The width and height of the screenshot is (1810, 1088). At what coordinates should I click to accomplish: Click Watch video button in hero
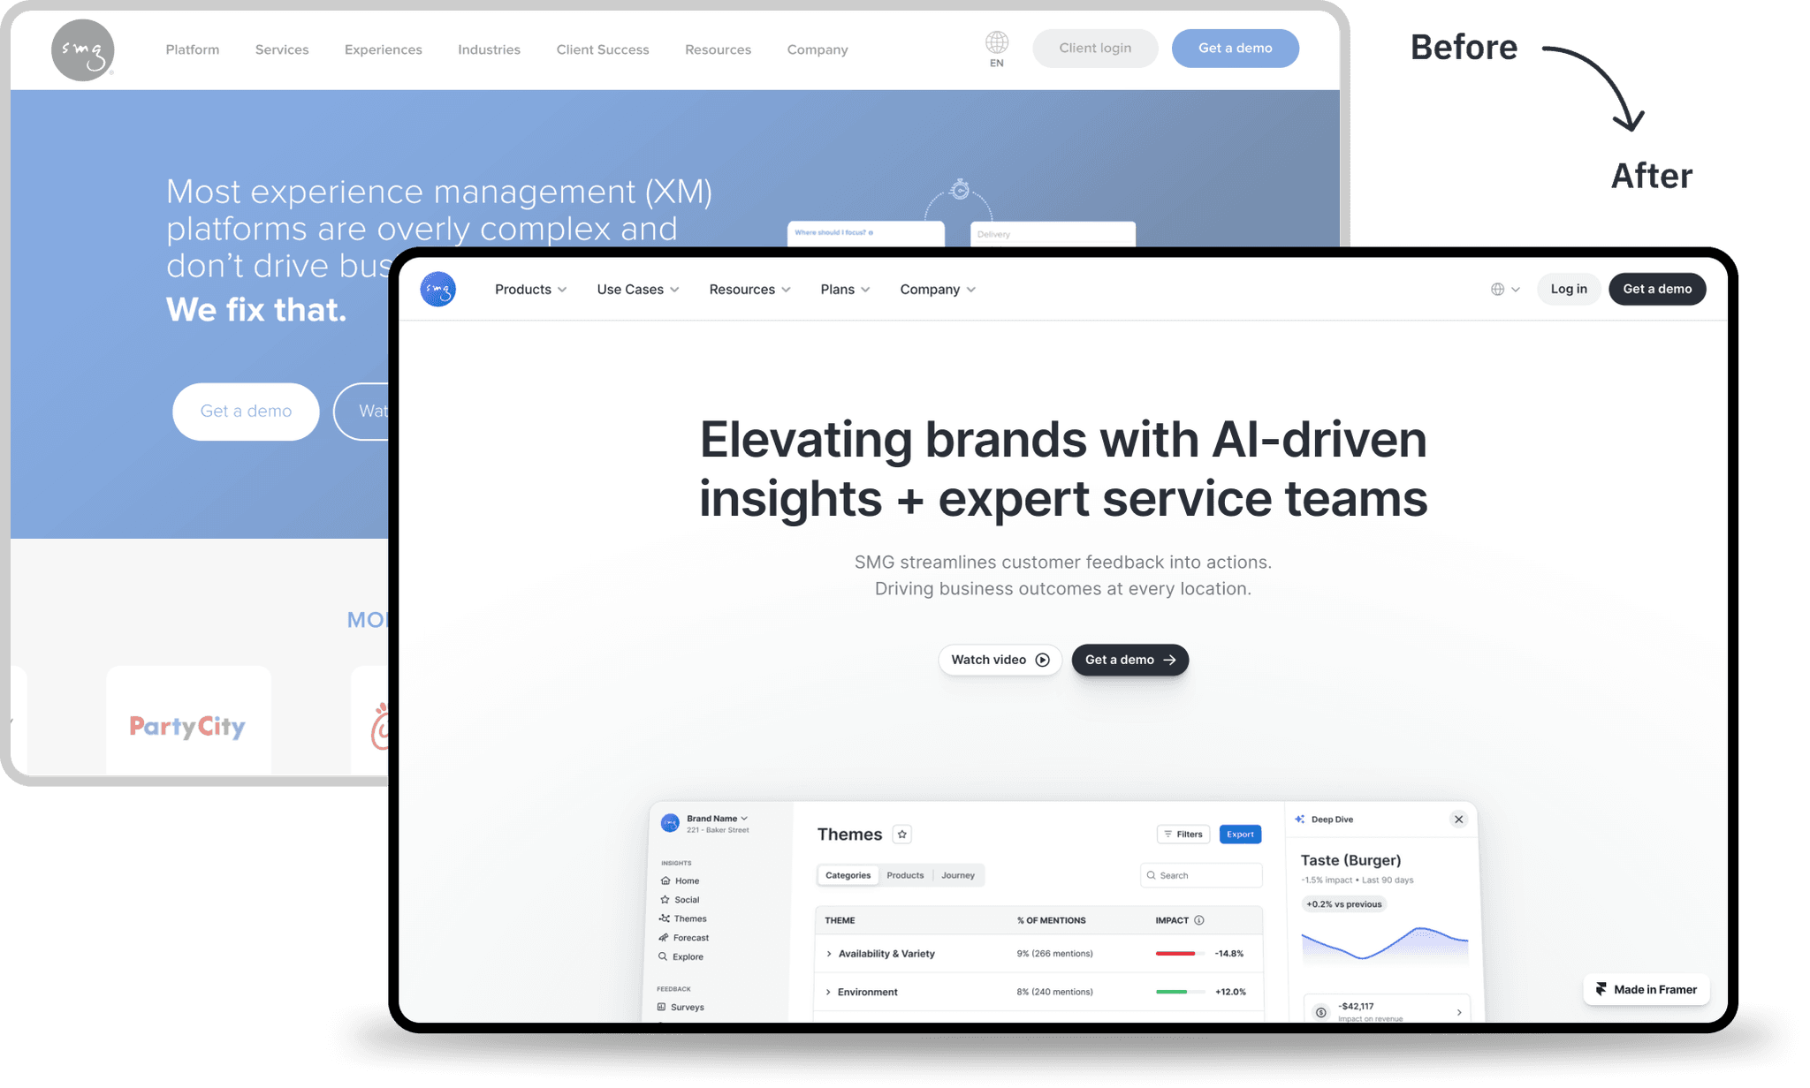click(1002, 659)
